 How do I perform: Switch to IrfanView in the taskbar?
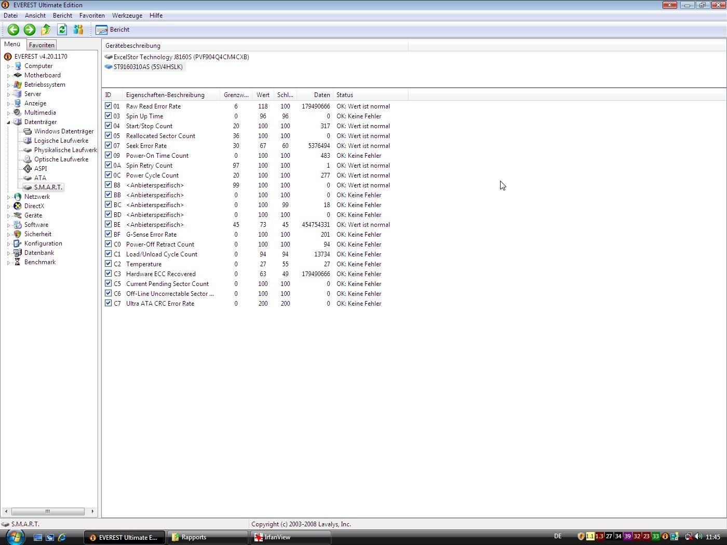(x=290, y=537)
